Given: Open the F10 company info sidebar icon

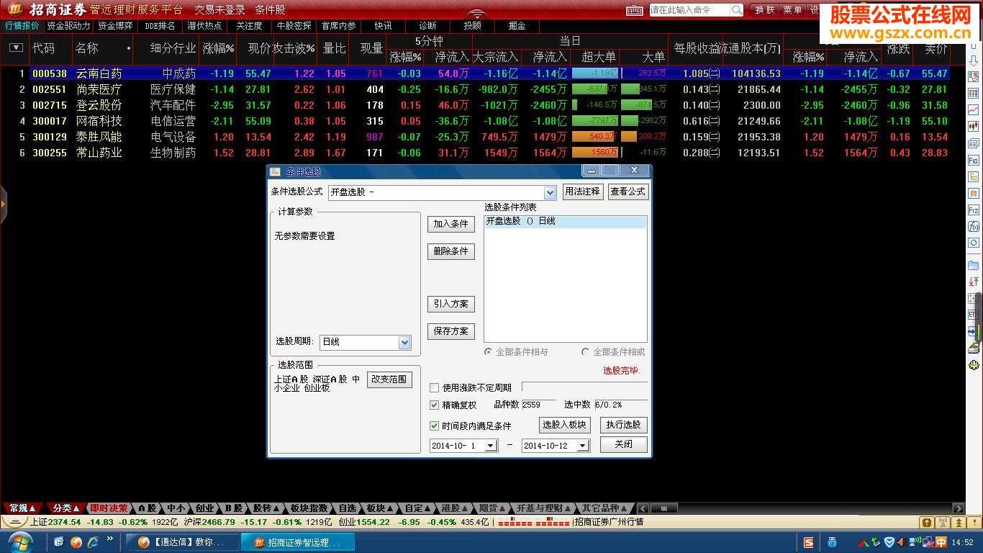Looking at the screenshot, I should coord(973,161).
